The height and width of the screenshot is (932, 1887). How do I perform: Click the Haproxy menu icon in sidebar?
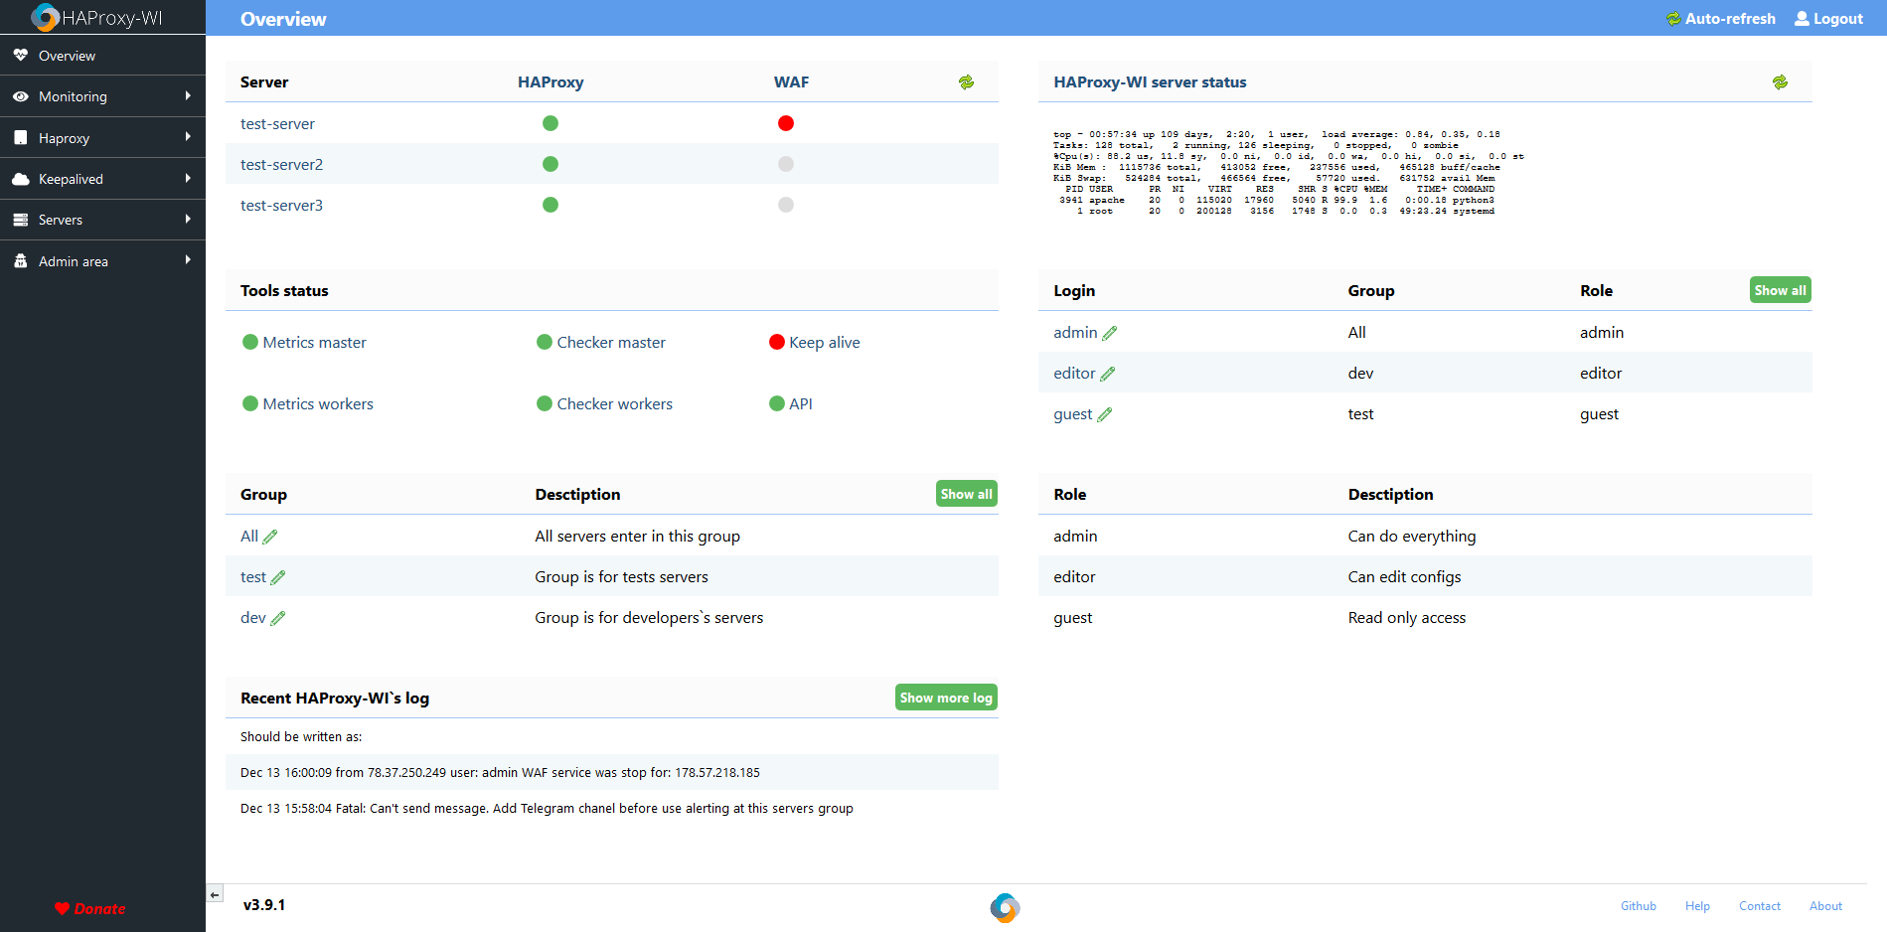[x=20, y=138]
